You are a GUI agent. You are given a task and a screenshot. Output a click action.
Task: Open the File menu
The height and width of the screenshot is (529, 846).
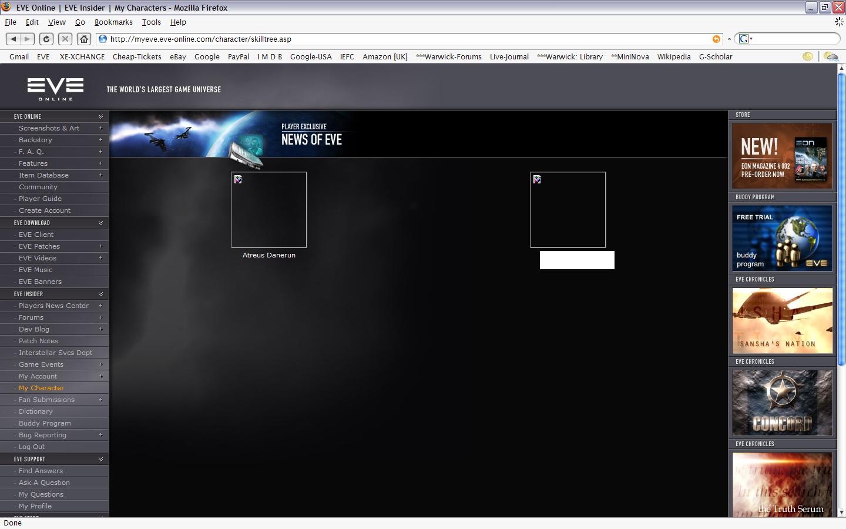(x=11, y=22)
